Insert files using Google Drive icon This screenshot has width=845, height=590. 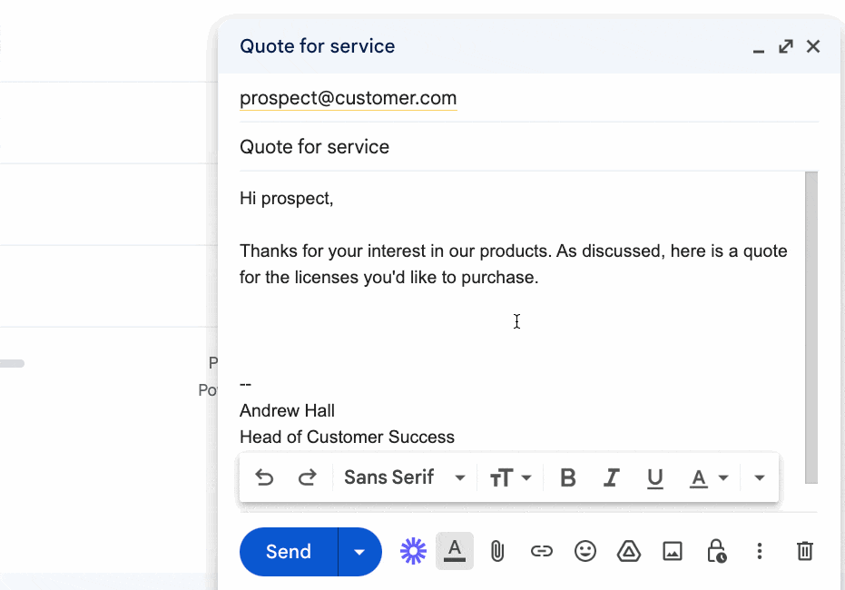[629, 551]
